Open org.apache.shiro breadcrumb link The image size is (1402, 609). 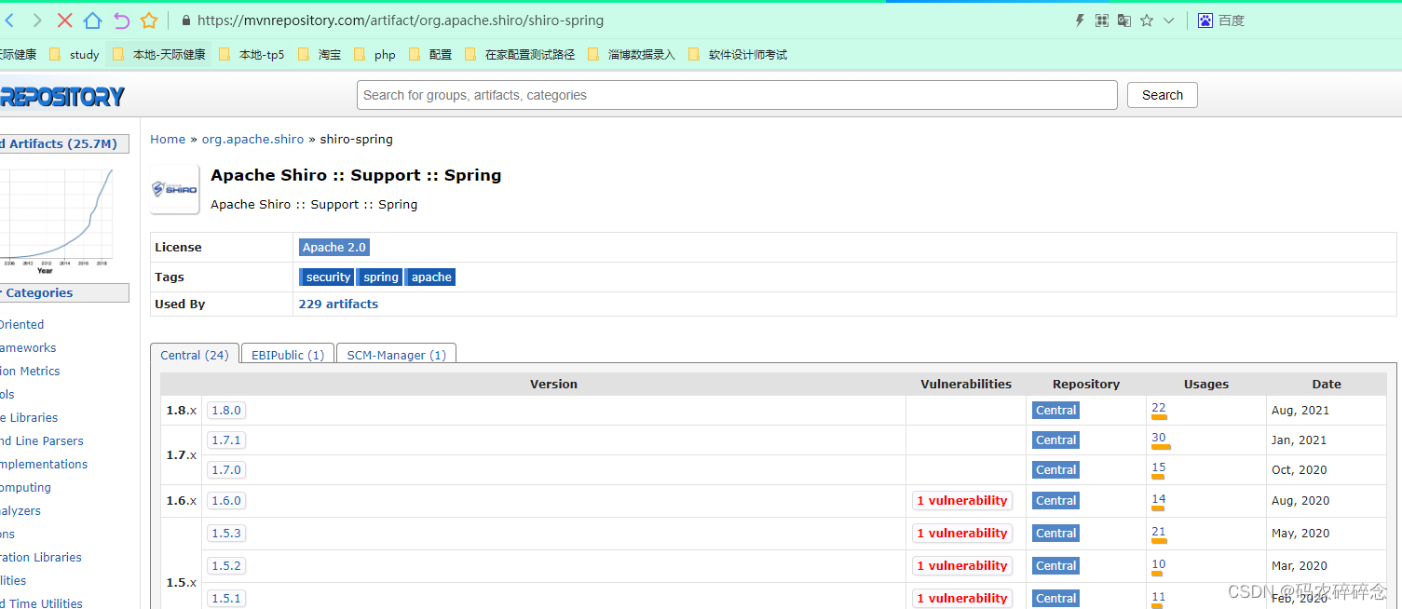click(x=252, y=139)
